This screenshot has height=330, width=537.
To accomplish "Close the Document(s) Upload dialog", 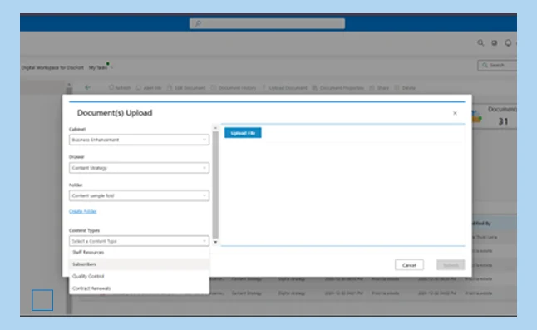I will click(455, 113).
